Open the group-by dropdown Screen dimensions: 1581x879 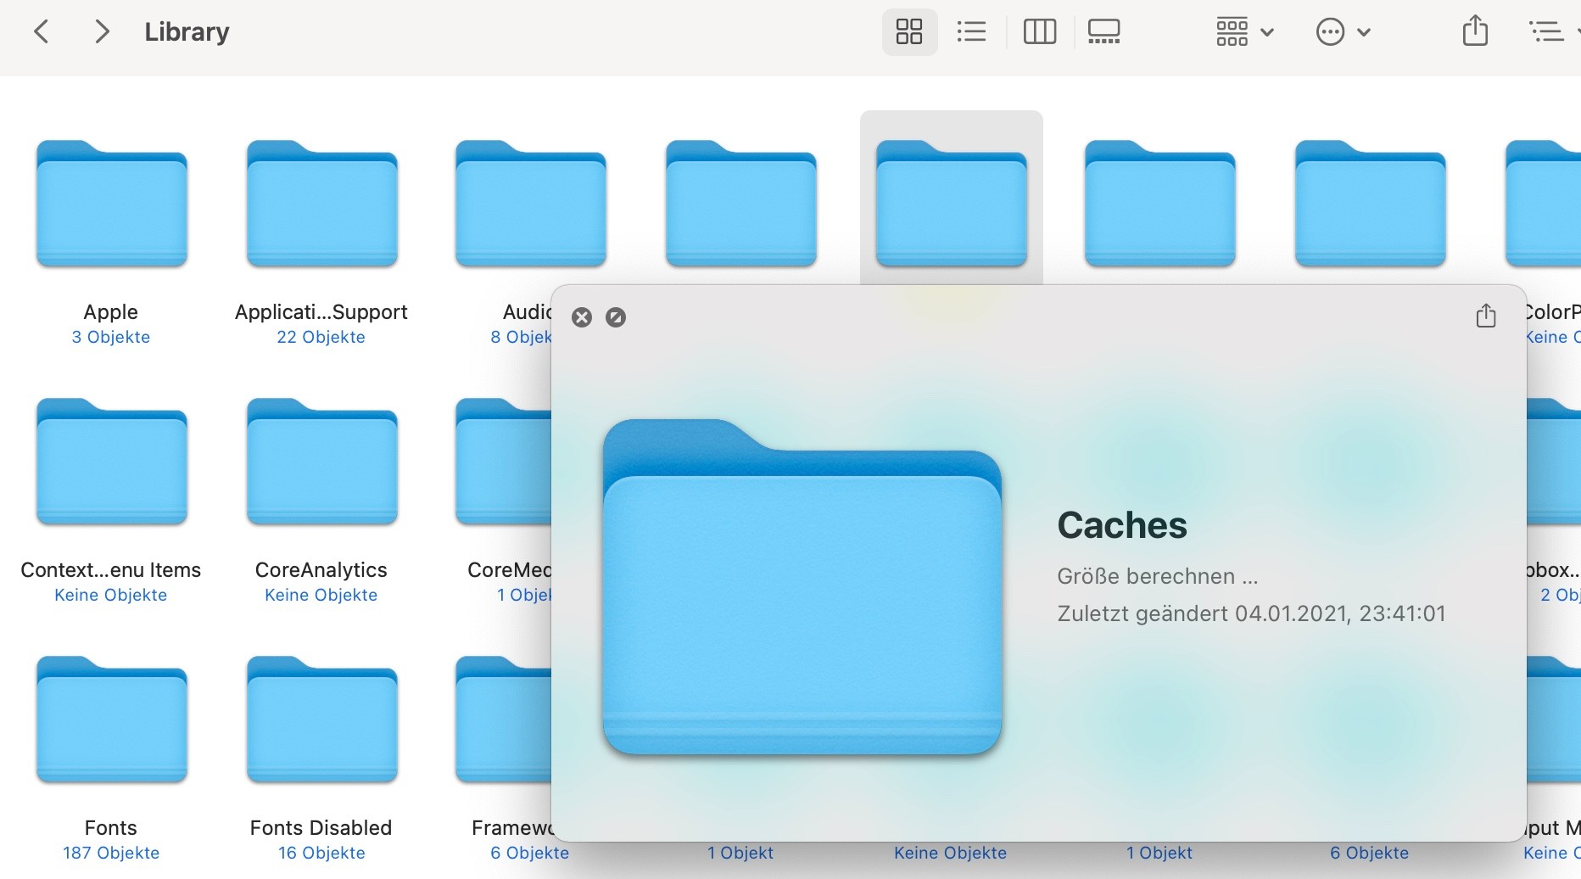point(1244,32)
